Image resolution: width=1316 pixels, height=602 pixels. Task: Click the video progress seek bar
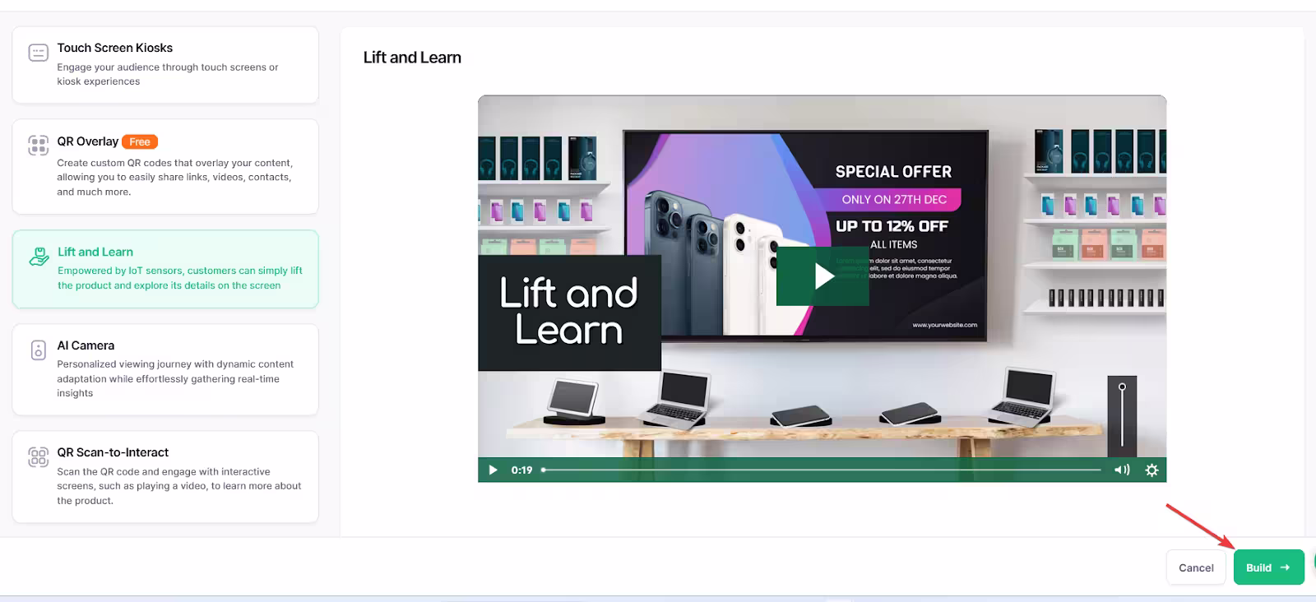(821, 470)
